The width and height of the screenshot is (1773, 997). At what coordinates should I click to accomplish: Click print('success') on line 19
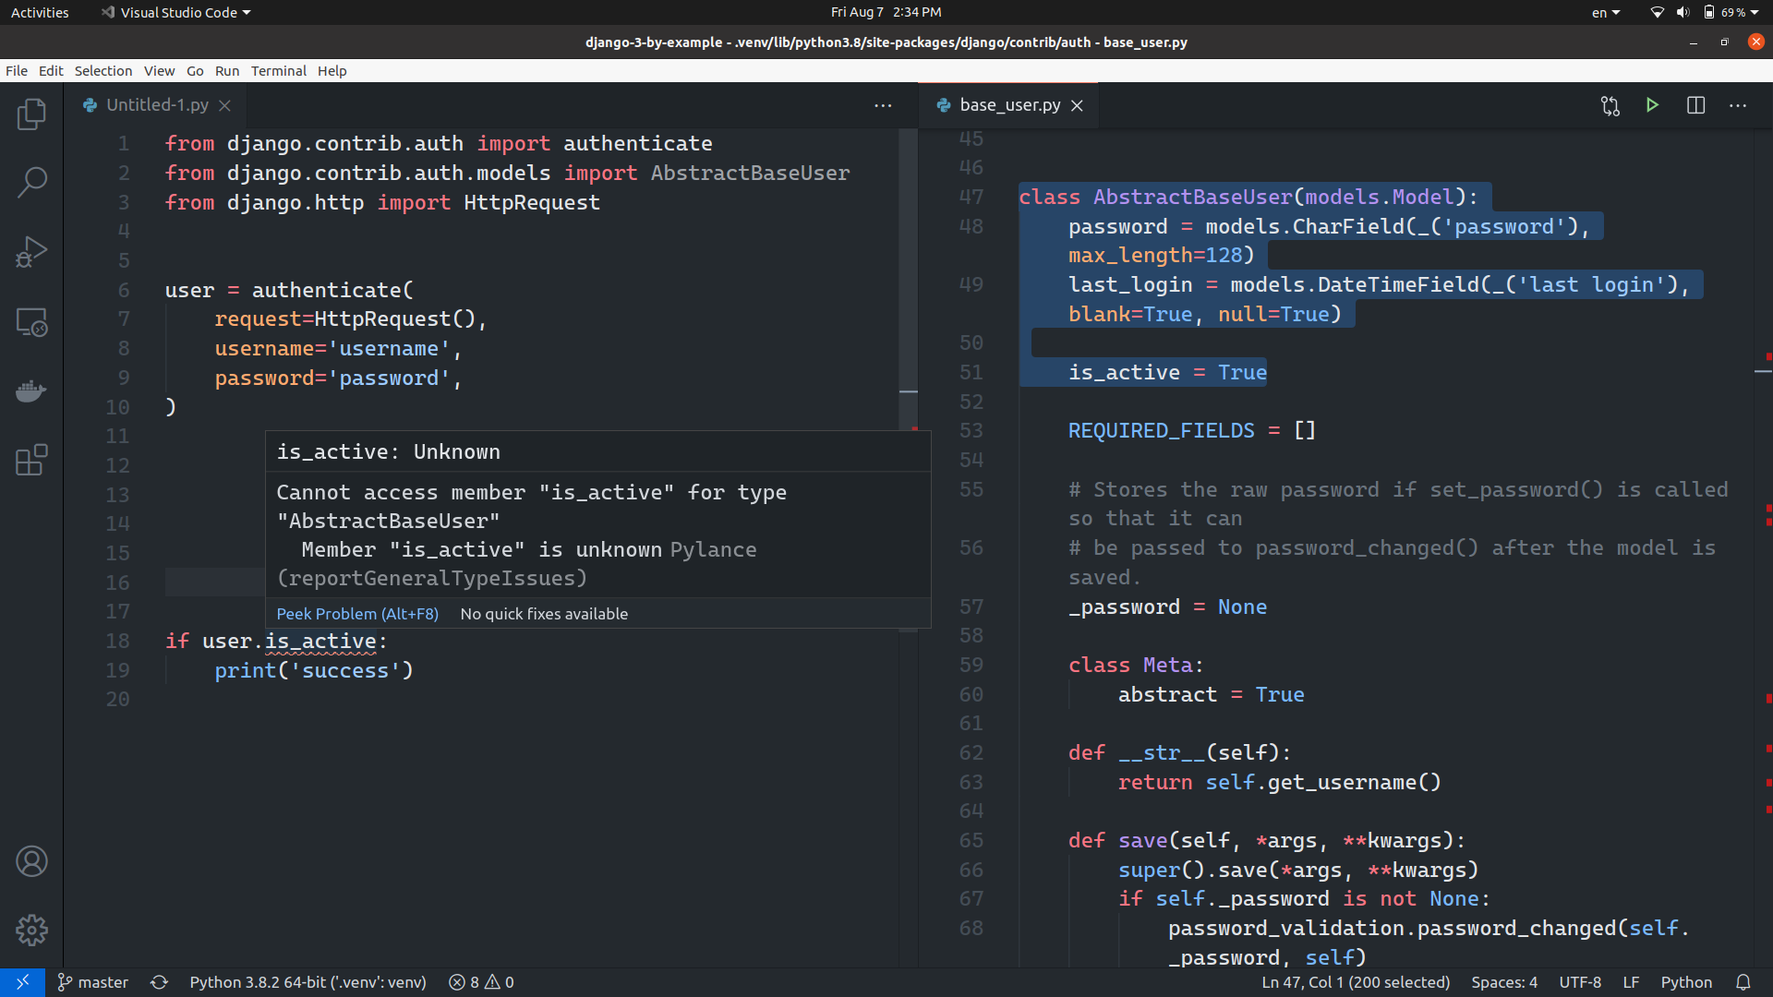pyautogui.click(x=314, y=670)
